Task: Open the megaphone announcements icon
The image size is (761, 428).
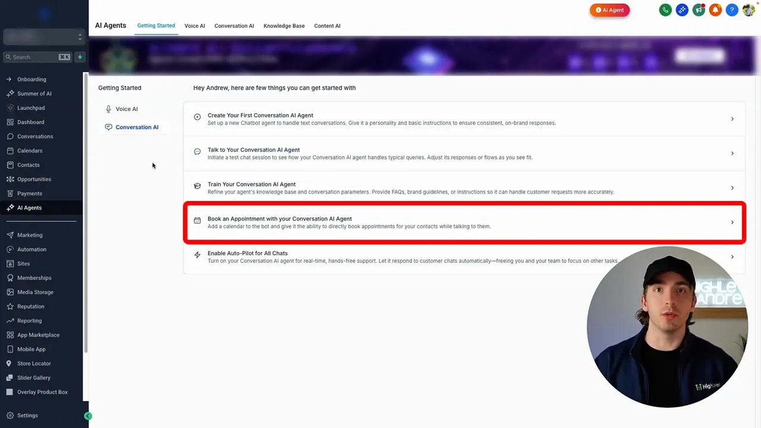Action: coord(699,10)
